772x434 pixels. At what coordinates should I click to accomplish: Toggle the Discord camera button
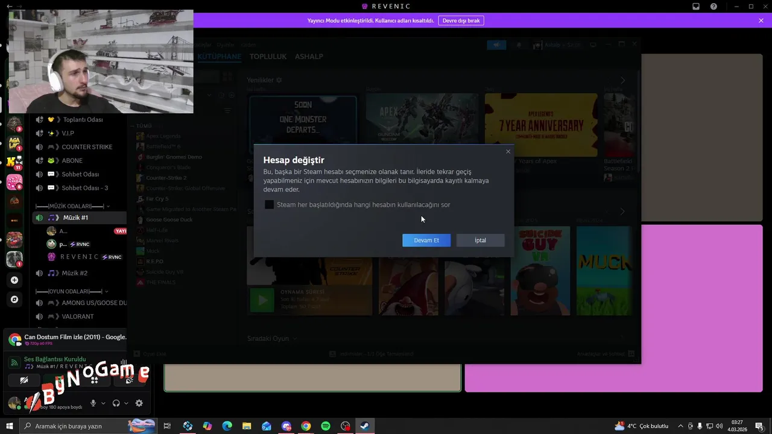coord(24,380)
